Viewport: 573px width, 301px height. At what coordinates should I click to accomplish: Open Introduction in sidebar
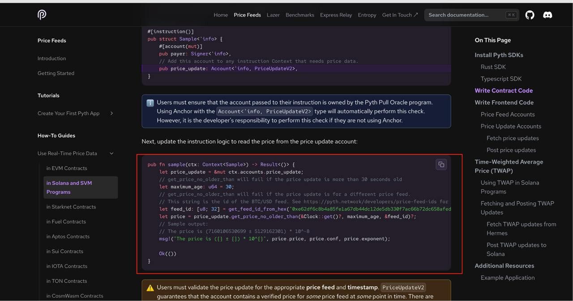tap(51, 59)
